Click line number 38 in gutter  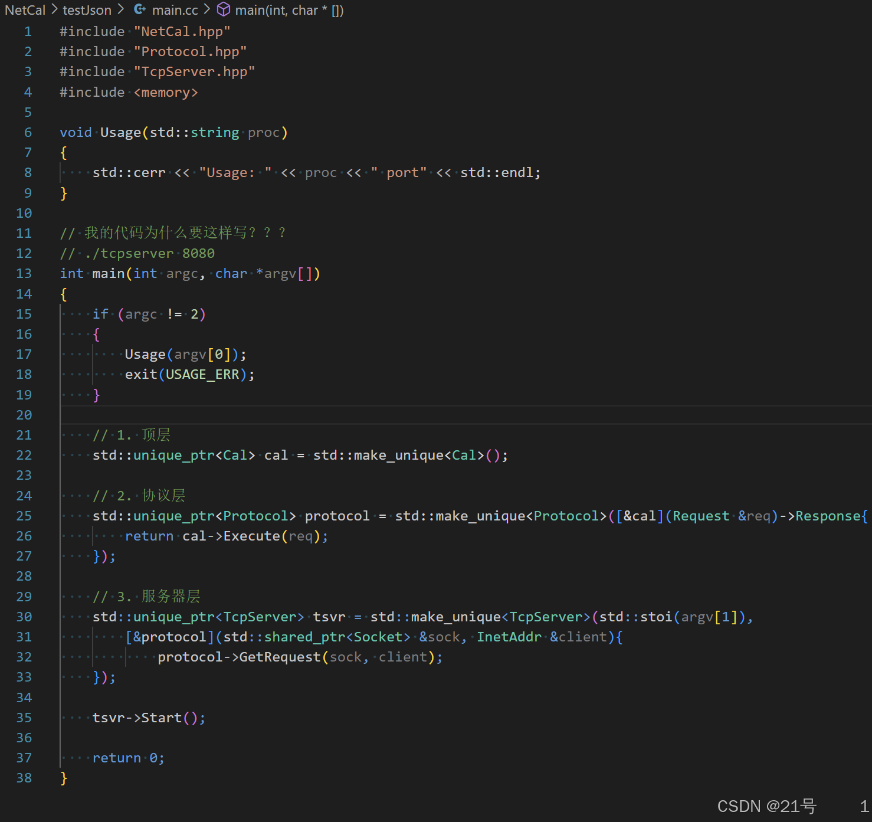click(x=24, y=778)
